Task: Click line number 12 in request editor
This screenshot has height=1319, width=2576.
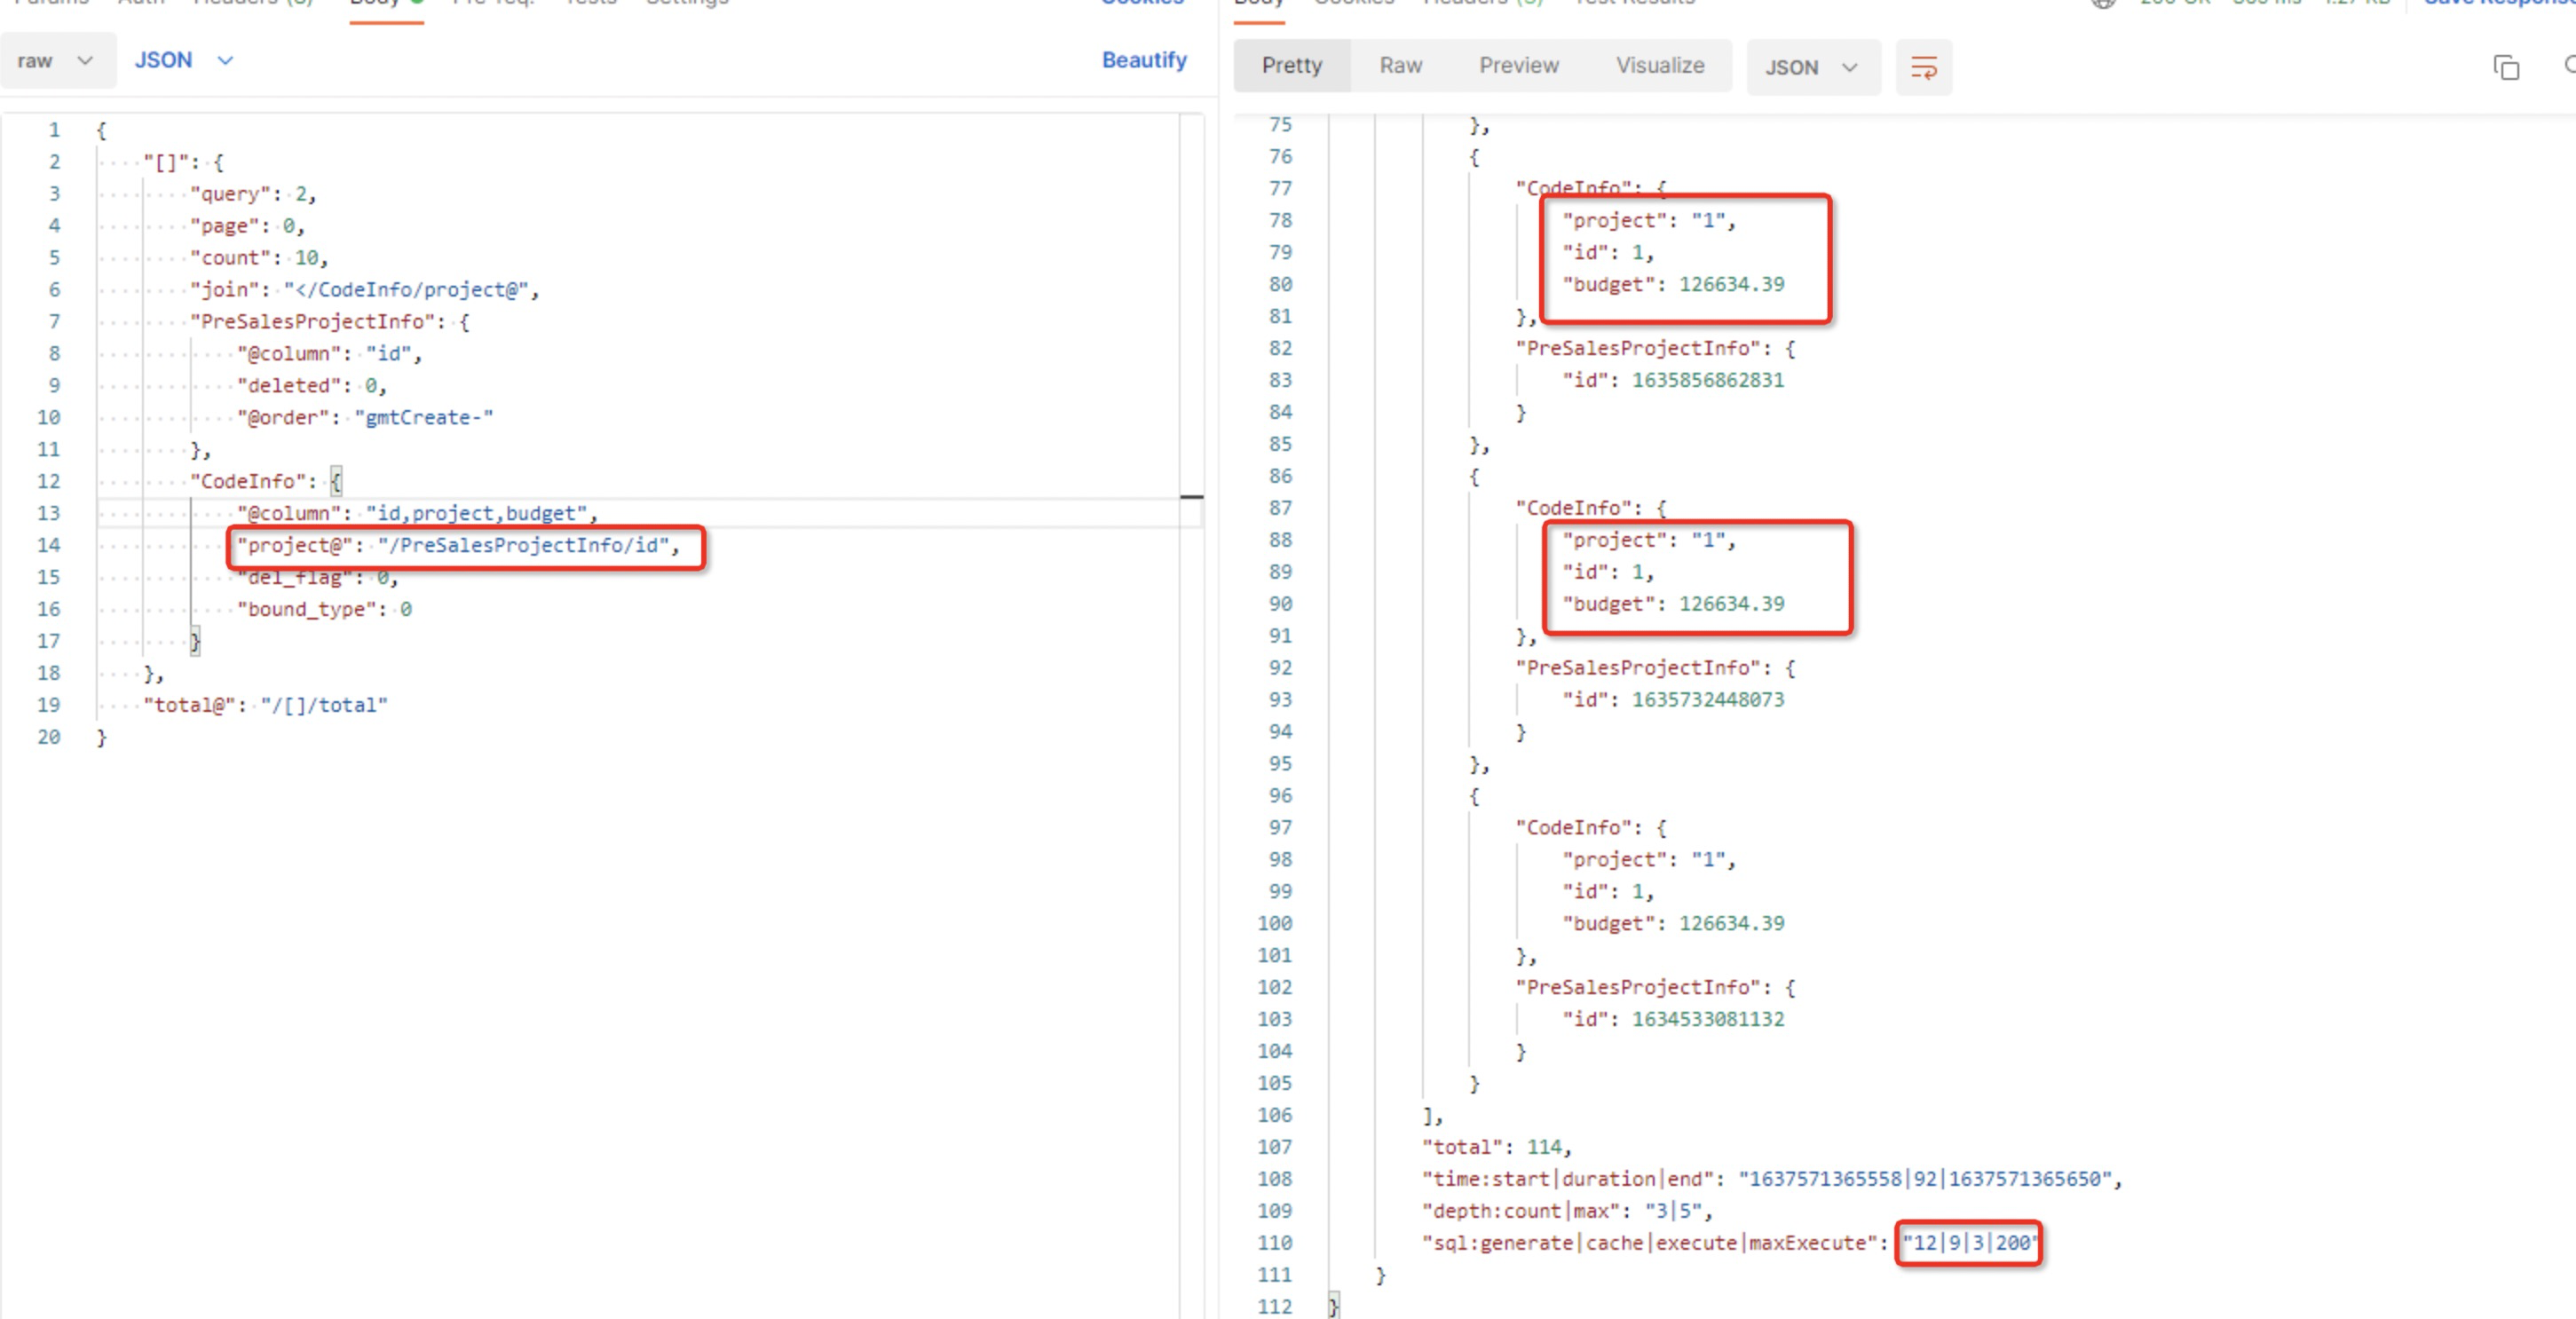Action: [x=49, y=481]
